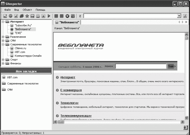Click folder icon of Современные технологии bookmark
Image resolution: width=190 pixels, height=135 pixels.
pos(4,83)
